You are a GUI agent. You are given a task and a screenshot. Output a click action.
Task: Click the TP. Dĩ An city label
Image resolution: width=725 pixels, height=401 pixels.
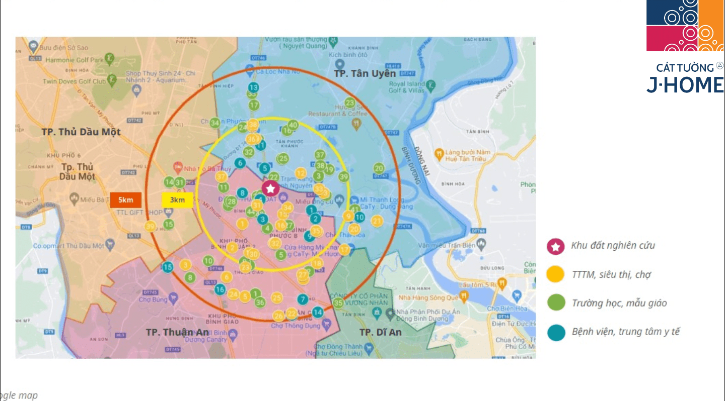[381, 332]
